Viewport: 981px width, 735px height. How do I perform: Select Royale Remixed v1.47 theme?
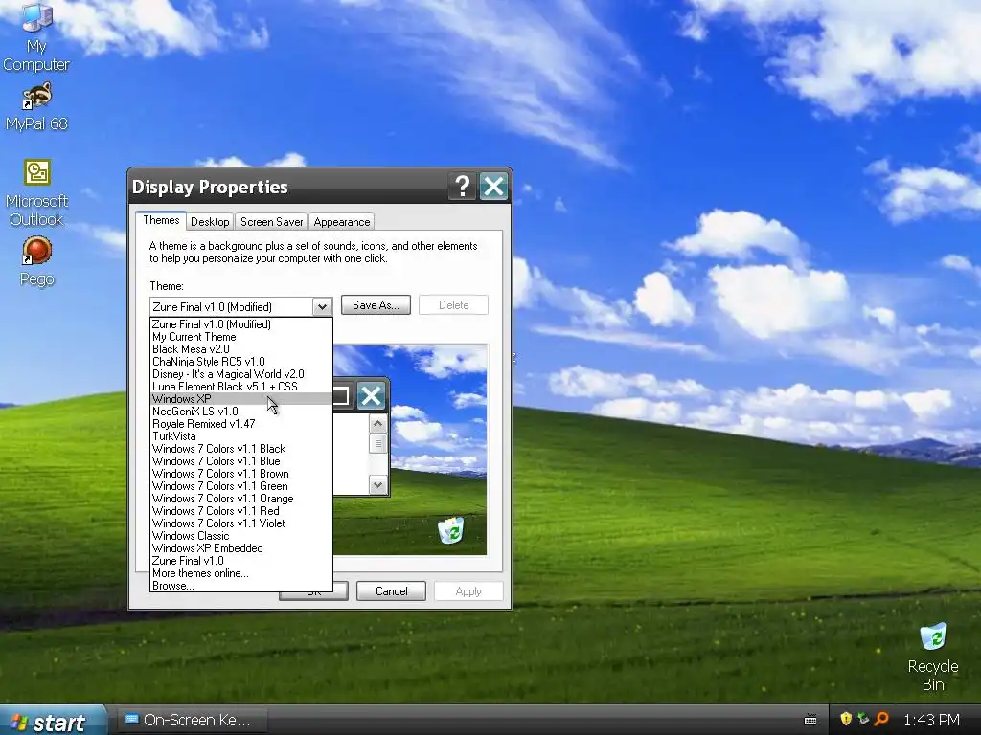pos(240,424)
